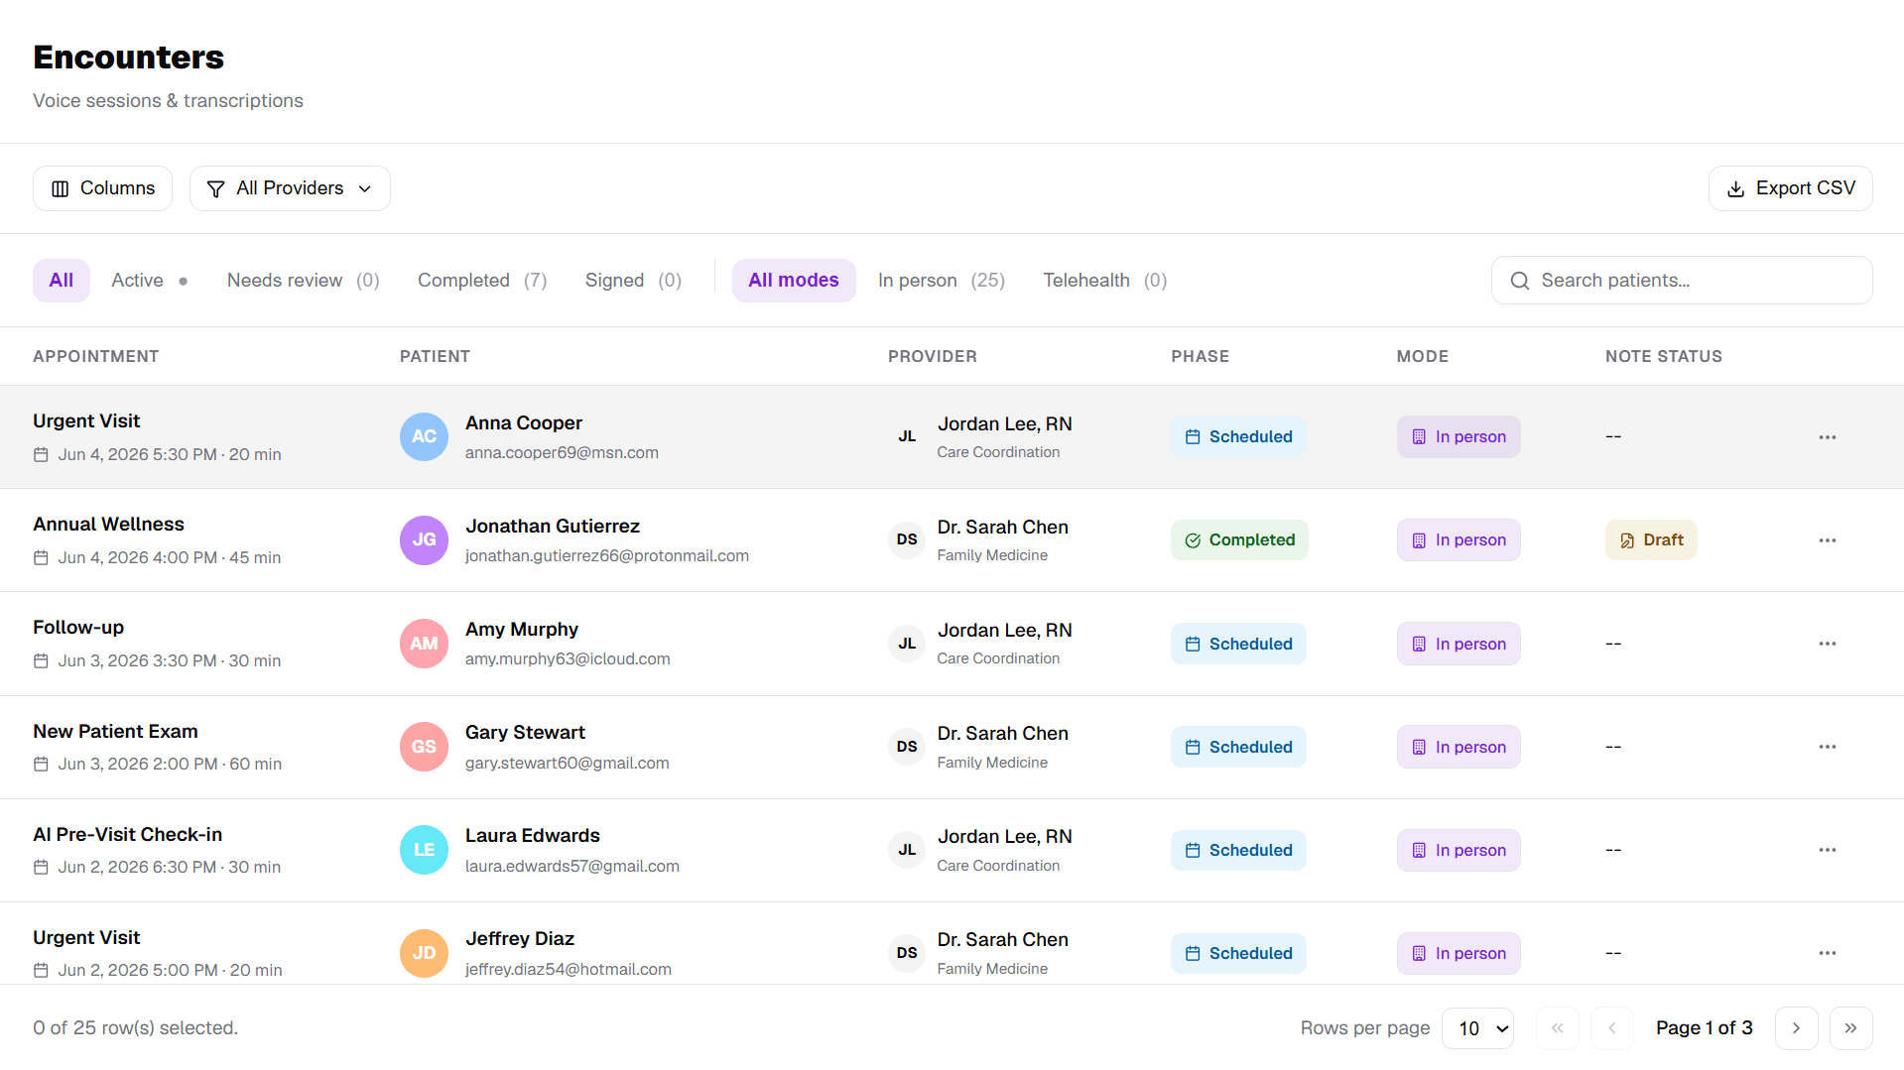Open the AI Pre-Visit Check-in appointment
This screenshot has height=1070, width=1904.
(127, 835)
